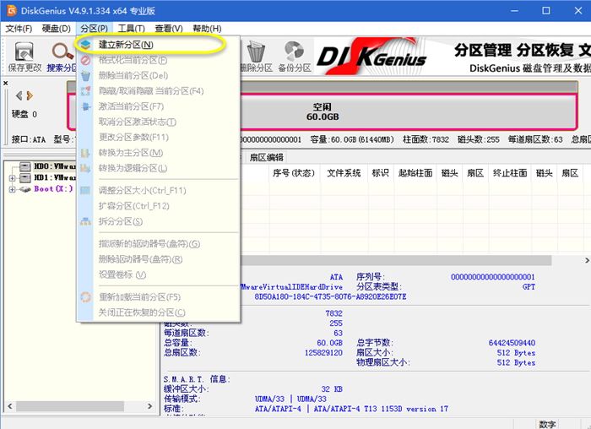Screen dimensions: 591x429
Task: Open the 帮助(H) menu
Action: coord(207,29)
